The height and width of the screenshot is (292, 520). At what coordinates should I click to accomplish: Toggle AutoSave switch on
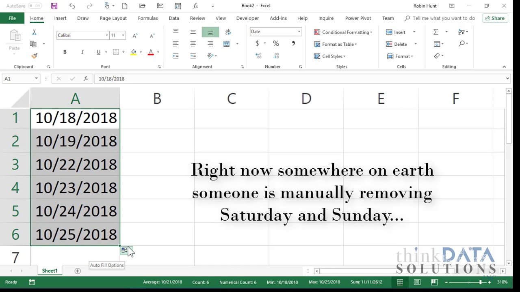point(35,6)
